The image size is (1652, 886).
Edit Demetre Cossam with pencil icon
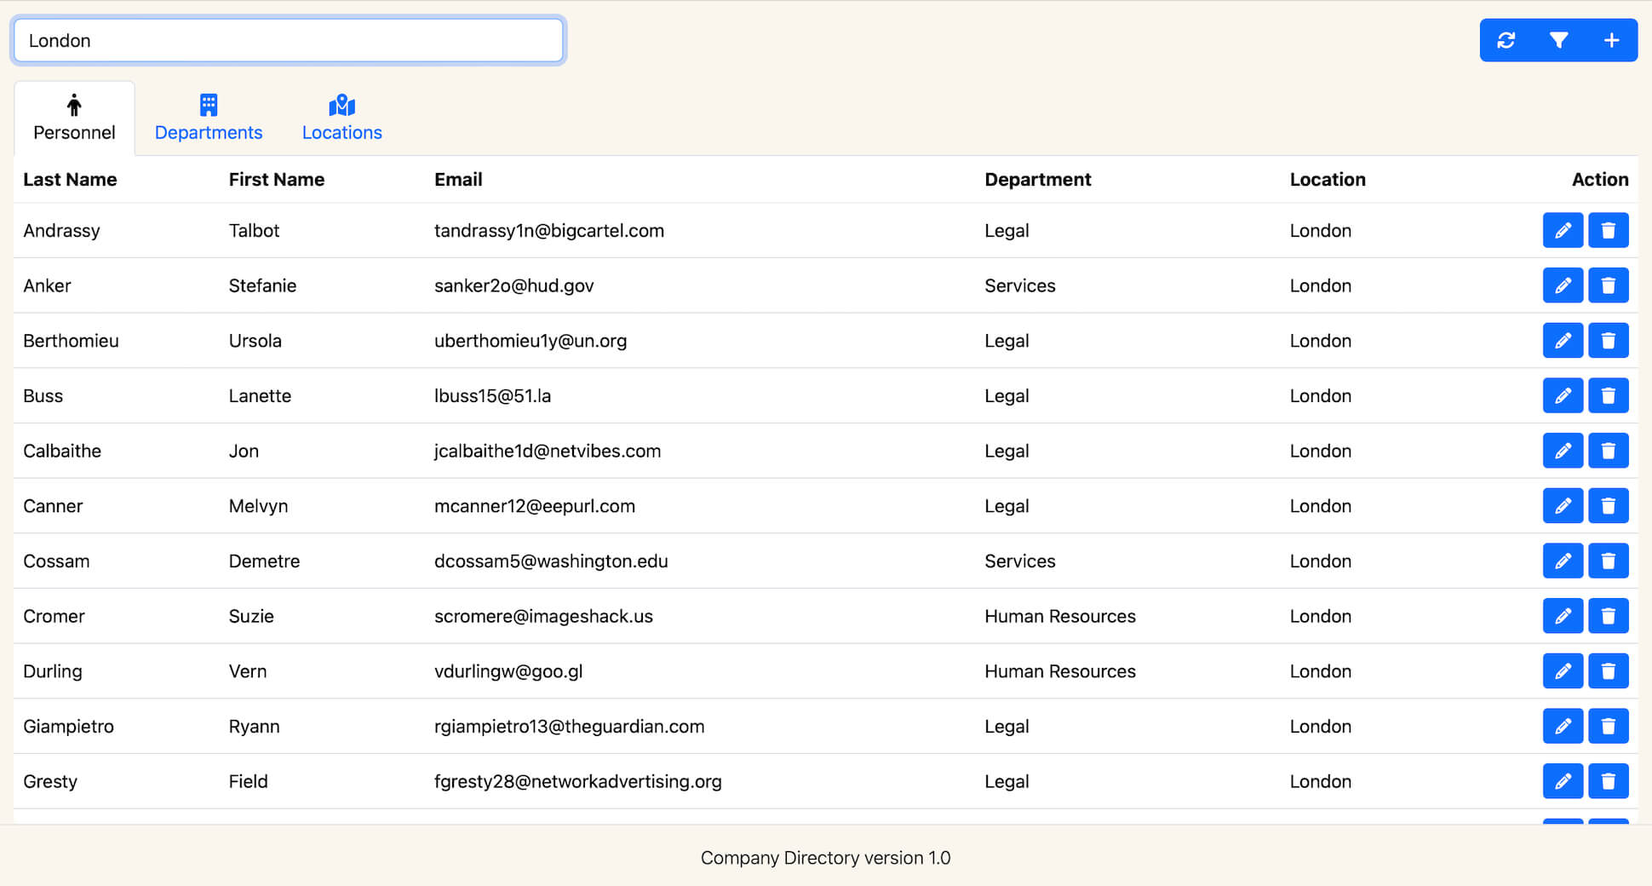tap(1563, 561)
